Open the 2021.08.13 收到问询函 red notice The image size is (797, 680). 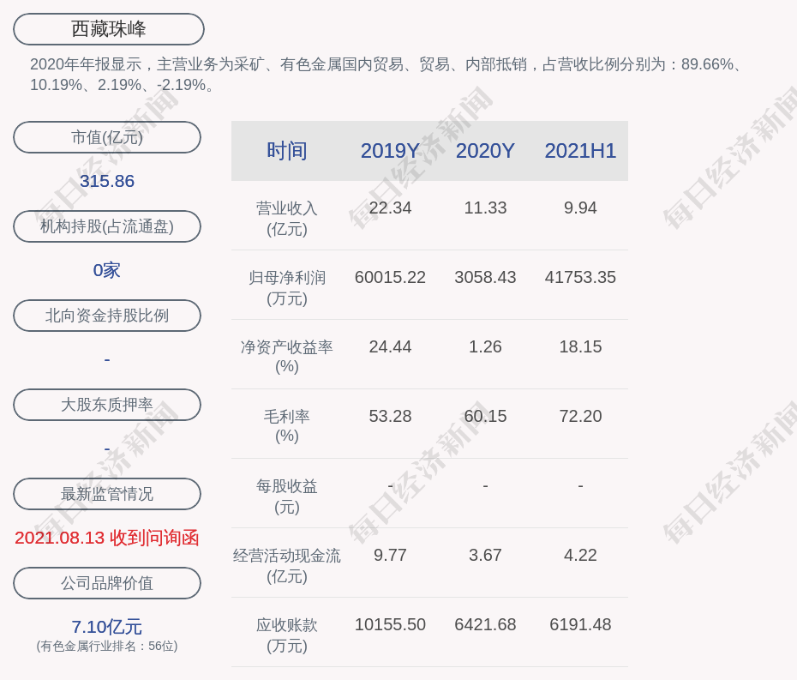coord(107,538)
